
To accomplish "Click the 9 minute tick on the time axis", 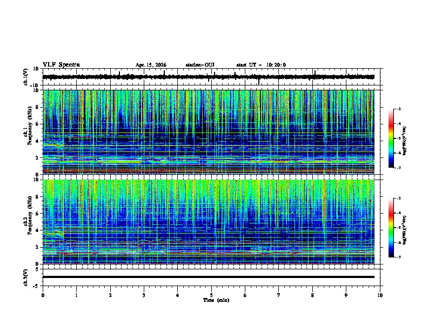I will 346,295.
